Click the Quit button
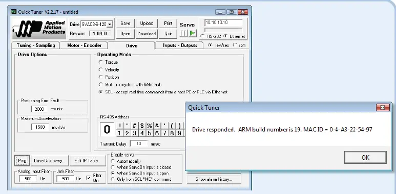The width and height of the screenshot is (396, 194). [x=168, y=34]
